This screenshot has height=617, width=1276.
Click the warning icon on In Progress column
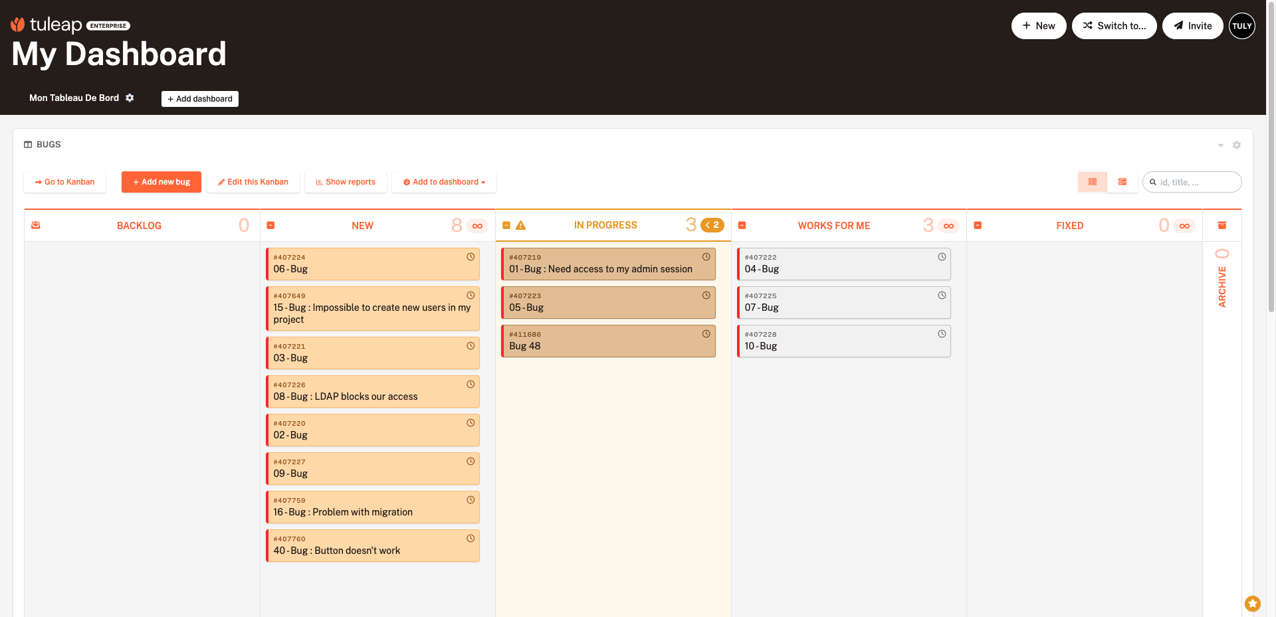(521, 225)
